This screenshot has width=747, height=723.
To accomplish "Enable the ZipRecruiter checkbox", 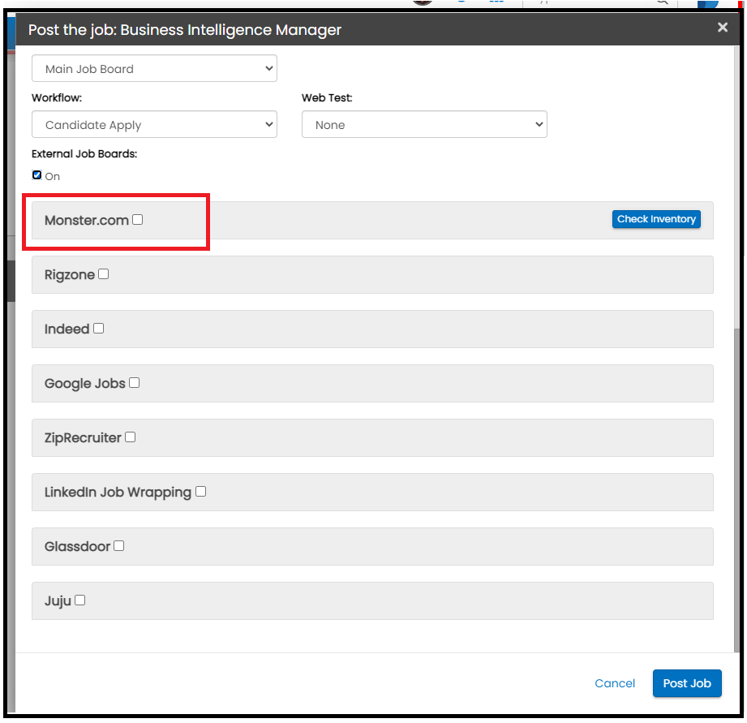I will click(131, 437).
